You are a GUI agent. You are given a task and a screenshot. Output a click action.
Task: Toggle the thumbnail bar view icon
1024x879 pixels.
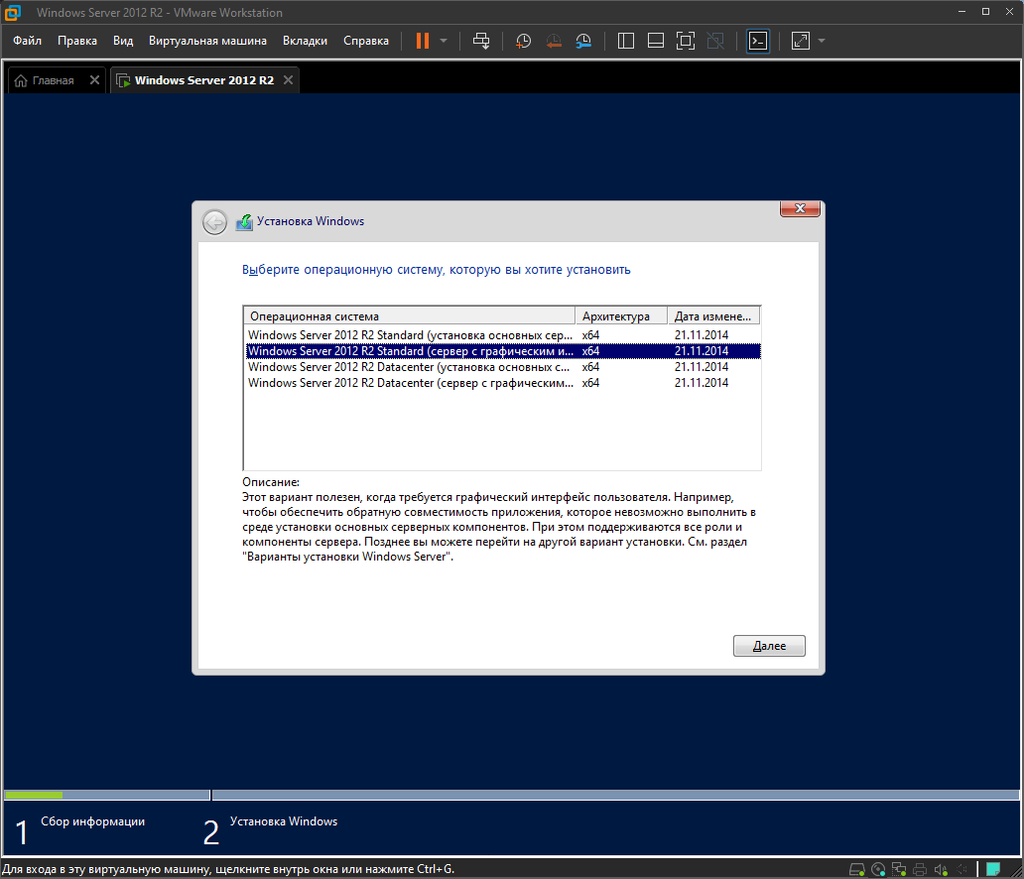point(656,41)
